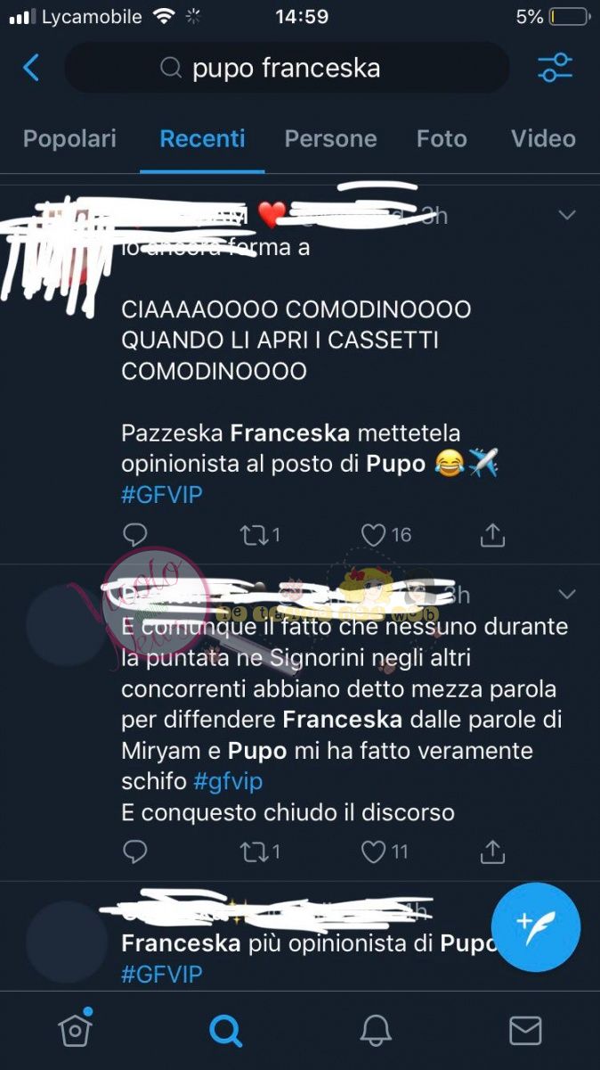The height and width of the screenshot is (1070, 600).
Task: Expand the second tweet's options chevron
Action: [x=566, y=594]
